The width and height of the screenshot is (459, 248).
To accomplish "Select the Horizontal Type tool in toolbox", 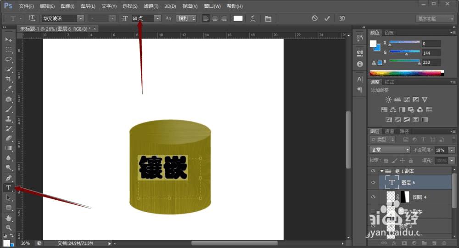I will (8, 187).
